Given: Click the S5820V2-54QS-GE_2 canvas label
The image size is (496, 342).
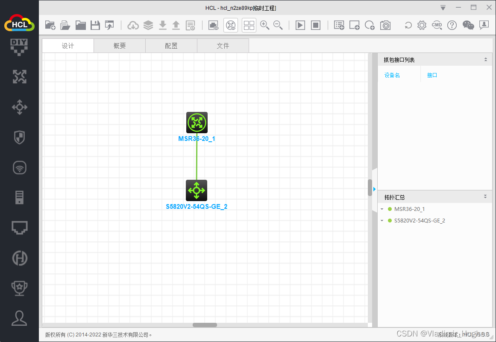Looking at the screenshot, I should pyautogui.click(x=197, y=207).
